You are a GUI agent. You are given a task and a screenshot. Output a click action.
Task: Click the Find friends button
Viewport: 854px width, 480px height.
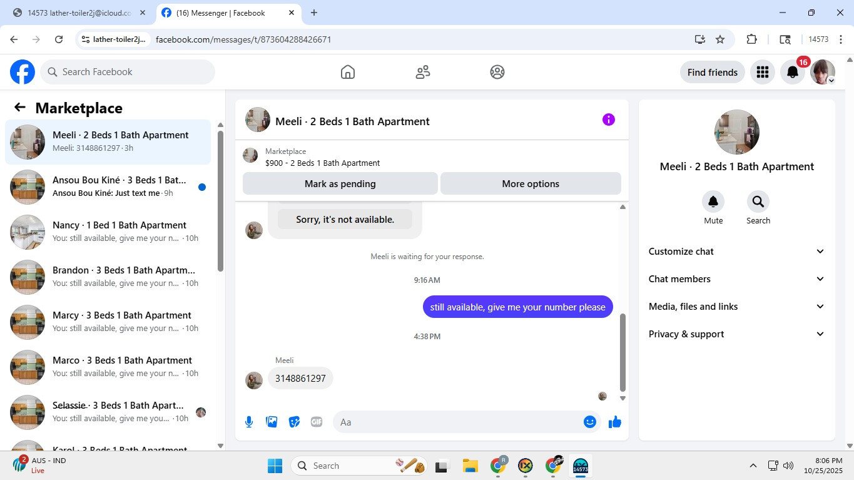pyautogui.click(x=713, y=72)
